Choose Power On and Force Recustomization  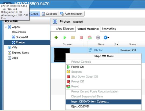point(104,92)
